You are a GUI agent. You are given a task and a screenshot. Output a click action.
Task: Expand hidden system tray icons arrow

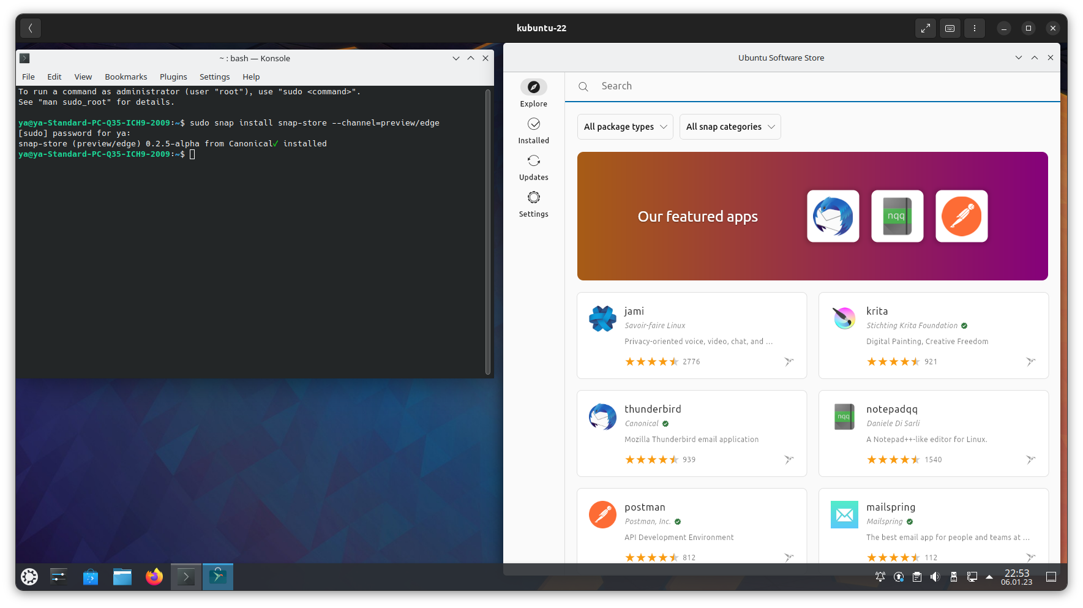[x=989, y=577]
